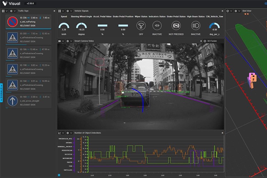267x178 pixels.
Task: Click the Accel. Pedal Value bar
Action: (102, 26)
